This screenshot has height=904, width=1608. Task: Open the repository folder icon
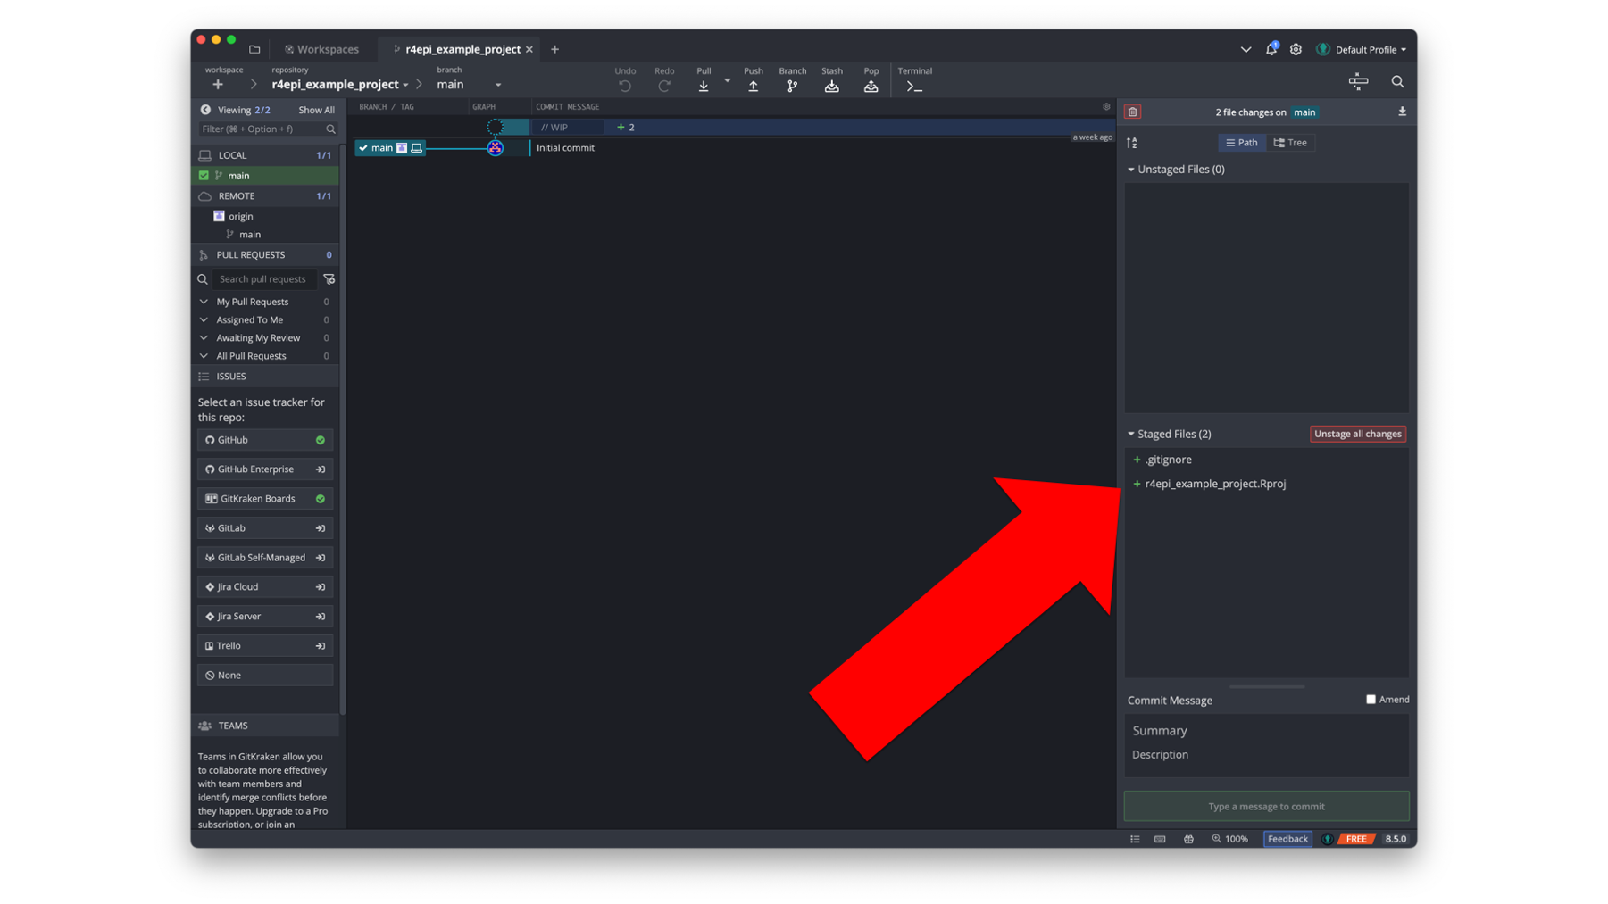254,49
